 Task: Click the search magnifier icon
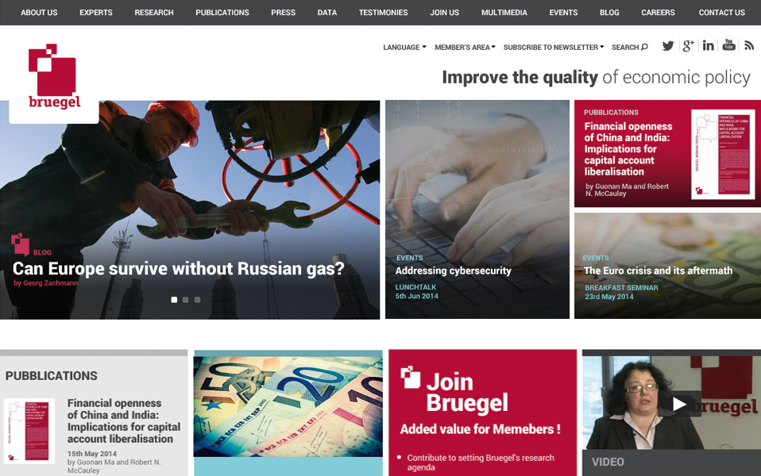644,47
